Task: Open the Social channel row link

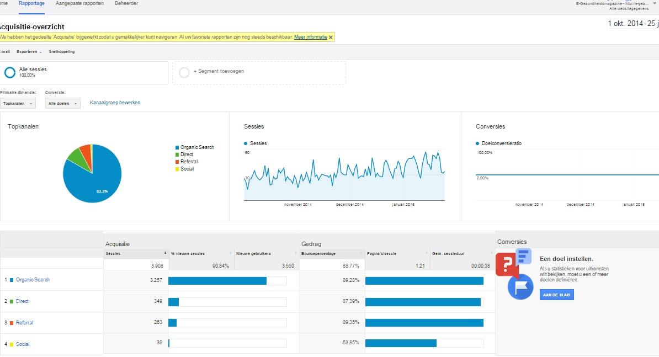Action: click(23, 344)
